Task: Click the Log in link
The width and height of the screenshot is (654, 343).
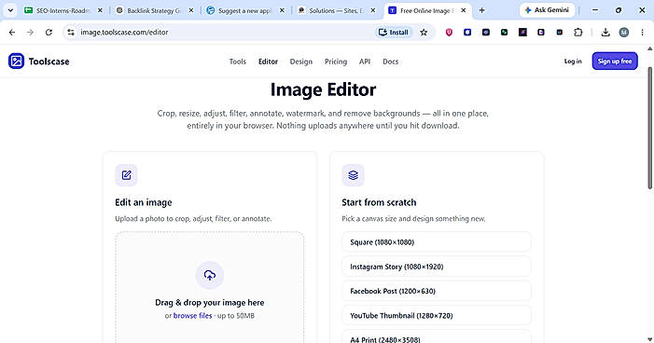Action: pyautogui.click(x=573, y=62)
